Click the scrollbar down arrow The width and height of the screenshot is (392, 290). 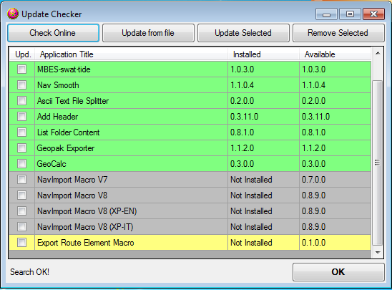pyautogui.click(x=378, y=253)
